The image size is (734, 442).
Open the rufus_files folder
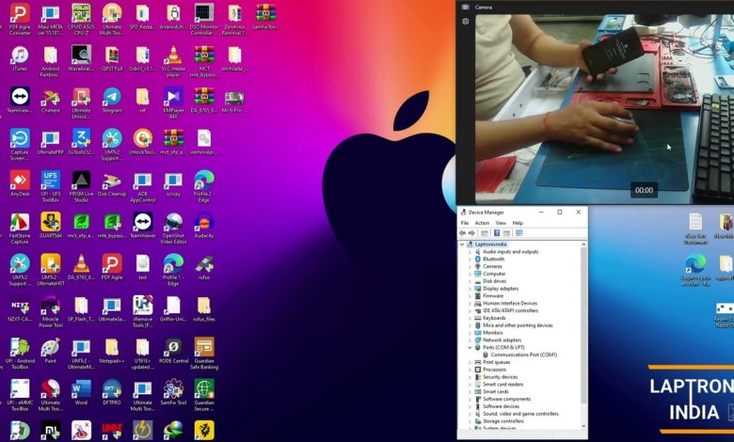tap(204, 308)
